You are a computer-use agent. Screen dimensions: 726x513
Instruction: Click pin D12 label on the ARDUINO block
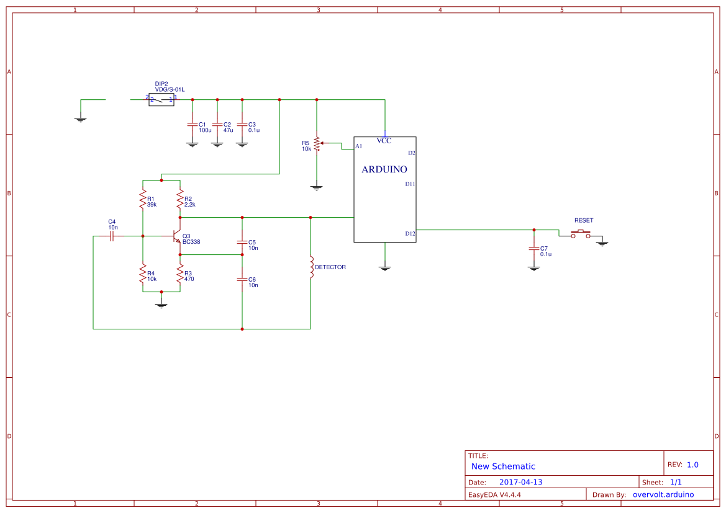click(410, 234)
